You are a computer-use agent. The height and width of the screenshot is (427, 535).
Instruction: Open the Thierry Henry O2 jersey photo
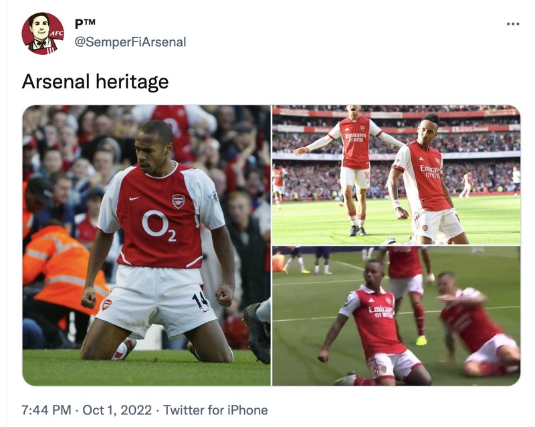click(147, 244)
